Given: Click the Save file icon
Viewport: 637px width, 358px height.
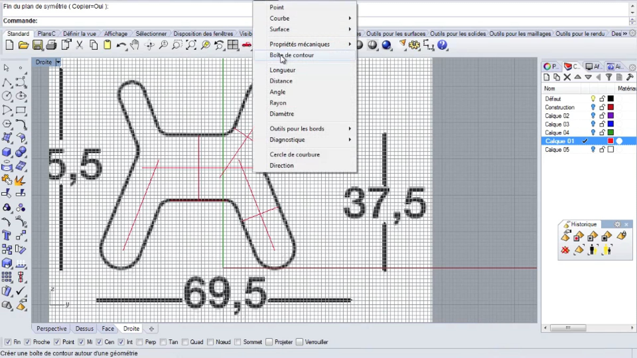Looking at the screenshot, I should point(37,45).
